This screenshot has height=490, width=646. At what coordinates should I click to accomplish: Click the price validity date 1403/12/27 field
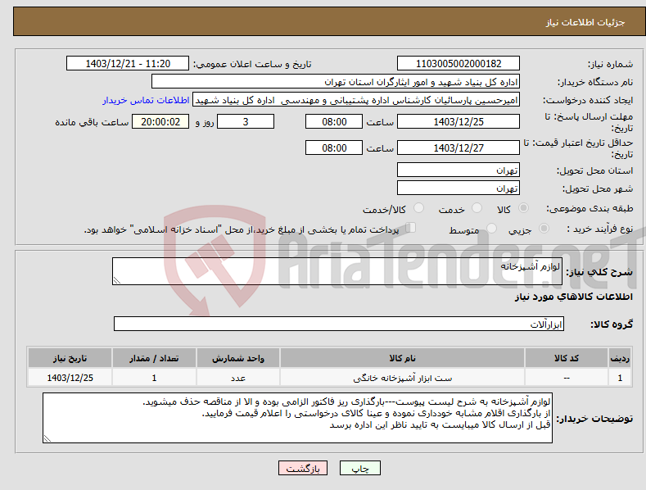[459, 147]
